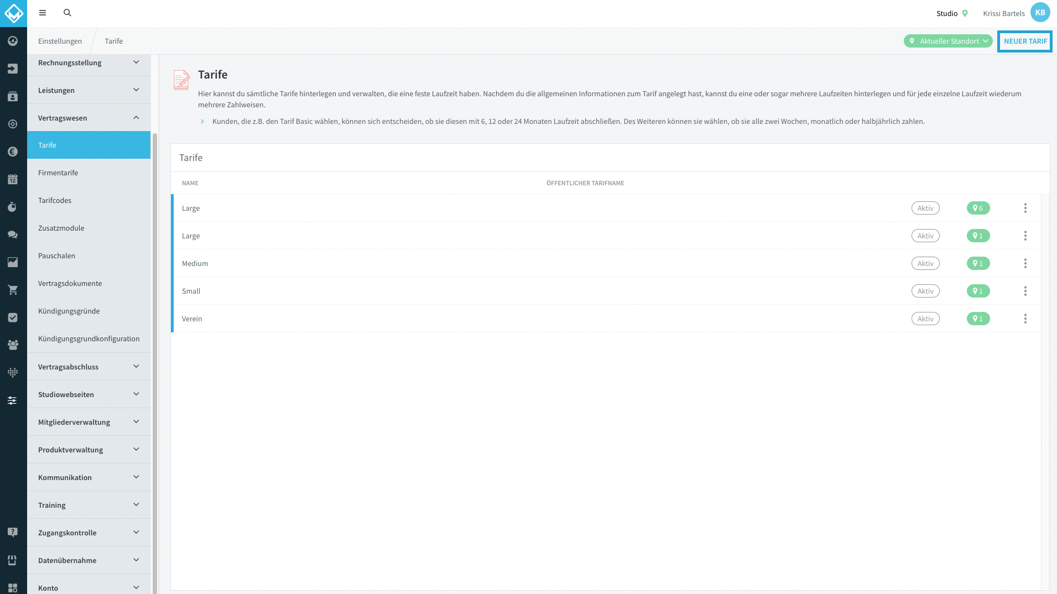
Task: Open the Small tarif row
Action: (606, 291)
